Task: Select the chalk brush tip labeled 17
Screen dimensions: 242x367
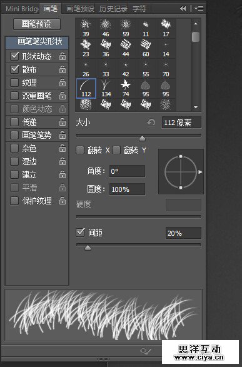Action: 166,28
